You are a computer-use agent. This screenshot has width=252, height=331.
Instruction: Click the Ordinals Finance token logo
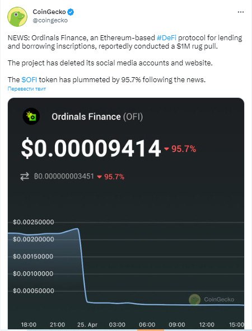click(x=31, y=116)
